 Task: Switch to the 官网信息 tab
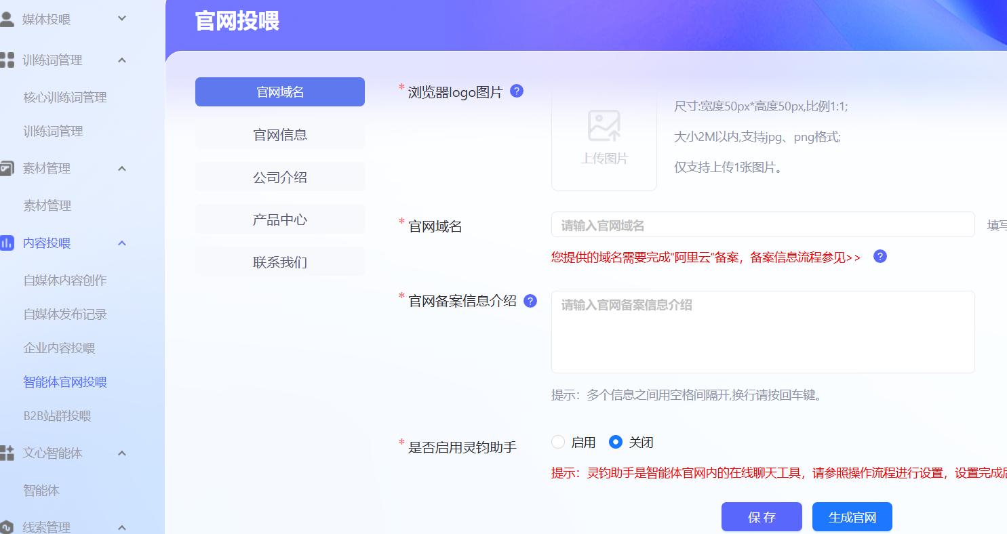279,135
